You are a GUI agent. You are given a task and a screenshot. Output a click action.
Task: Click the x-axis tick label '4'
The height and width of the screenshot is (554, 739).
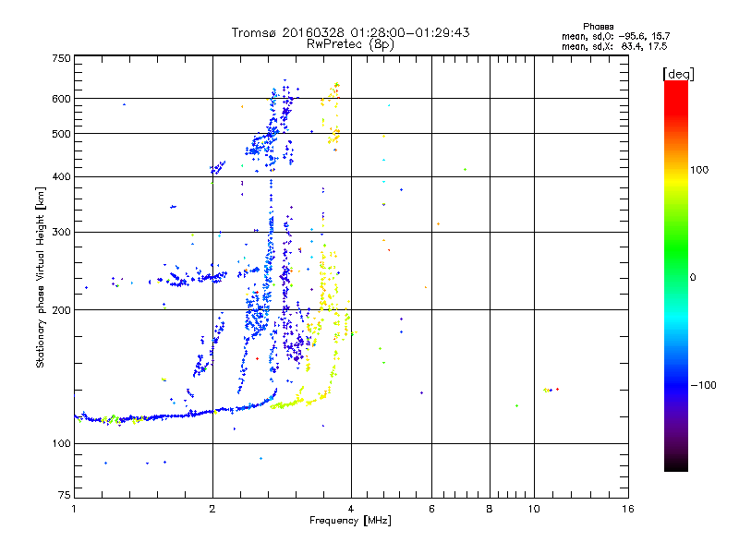[x=351, y=509]
